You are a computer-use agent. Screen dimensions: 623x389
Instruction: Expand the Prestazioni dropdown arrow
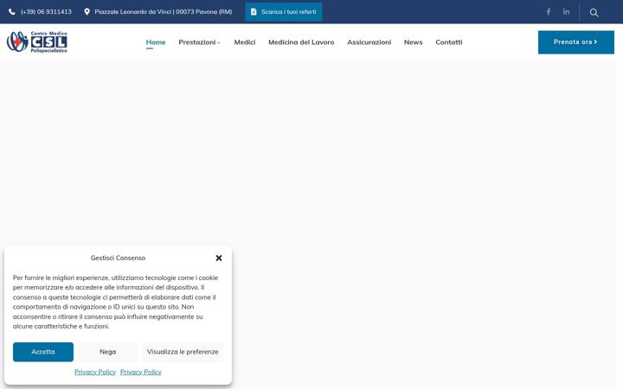(219, 42)
